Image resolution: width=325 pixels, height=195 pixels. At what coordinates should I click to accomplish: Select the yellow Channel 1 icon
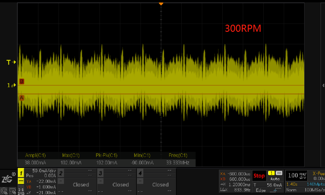pos(20,173)
